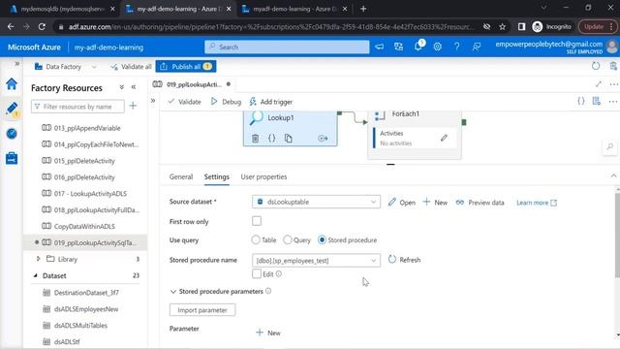Select the Table radio option
The width and height of the screenshot is (620, 349).
(256, 239)
